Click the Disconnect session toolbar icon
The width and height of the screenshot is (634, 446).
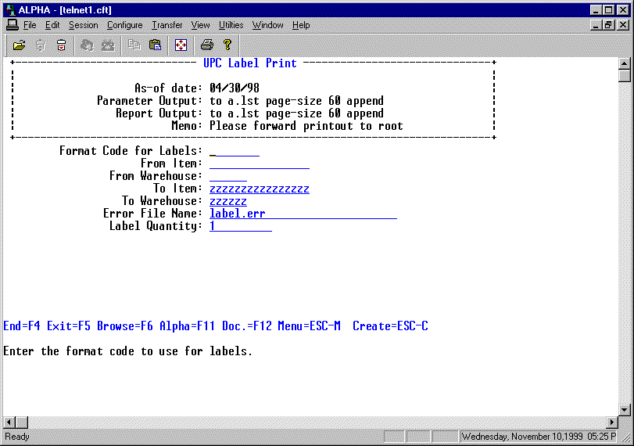[61, 45]
